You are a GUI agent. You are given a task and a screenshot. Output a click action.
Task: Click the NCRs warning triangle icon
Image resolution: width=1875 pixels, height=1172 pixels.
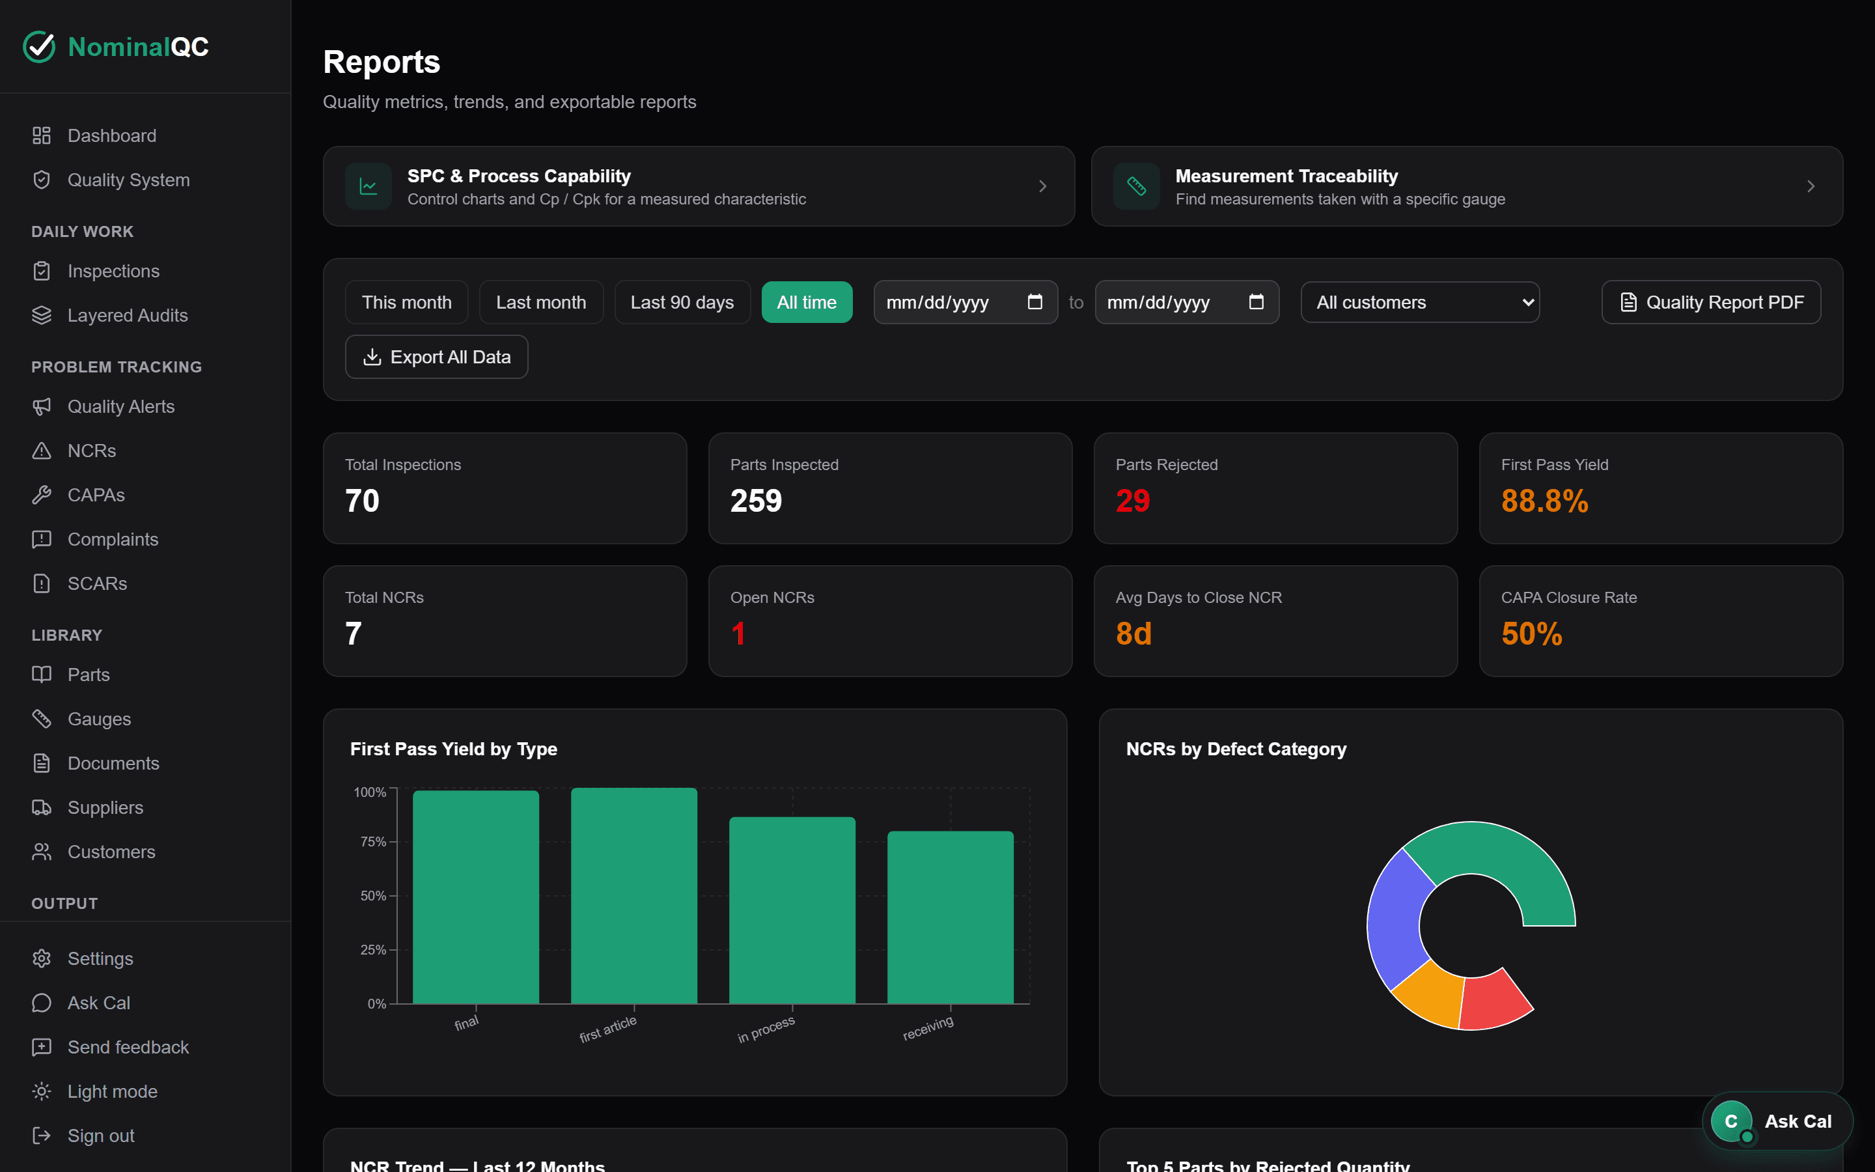point(42,451)
